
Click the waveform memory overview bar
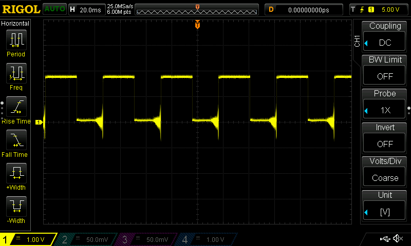coord(197,10)
